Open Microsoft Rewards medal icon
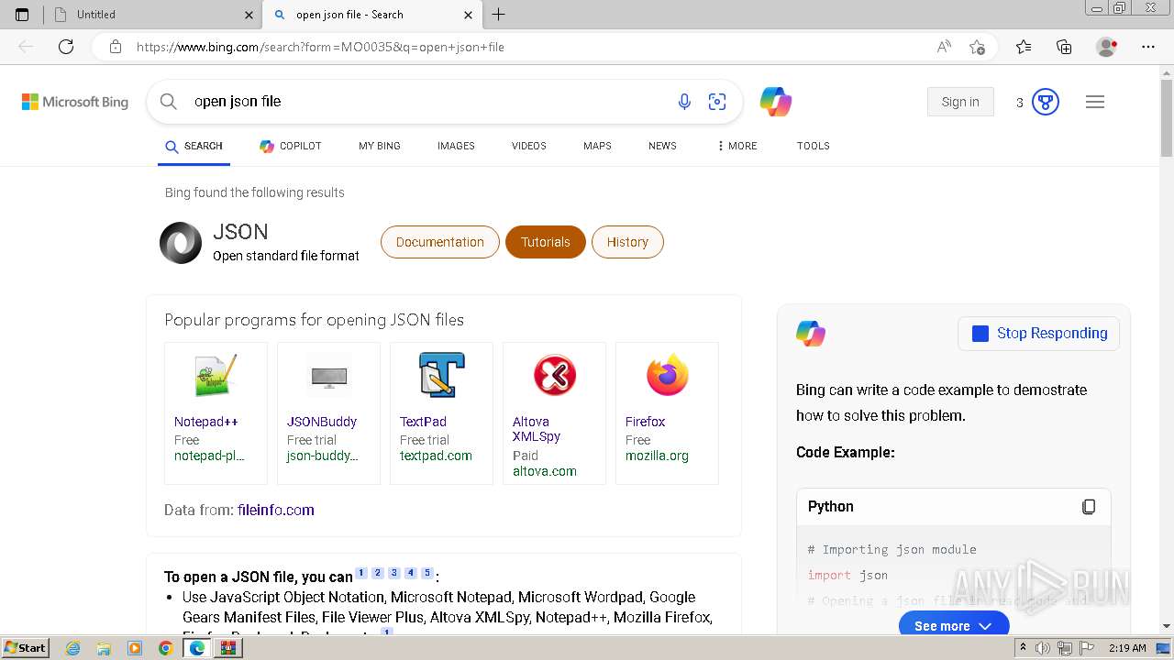Image resolution: width=1174 pixels, height=660 pixels. [1046, 102]
